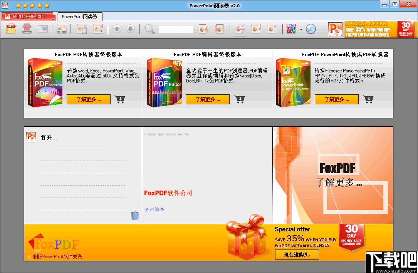Click heading FoxPDF PowerPoint转换成PDF转换器
Screen dimensions: 418x273
[x=345, y=54]
